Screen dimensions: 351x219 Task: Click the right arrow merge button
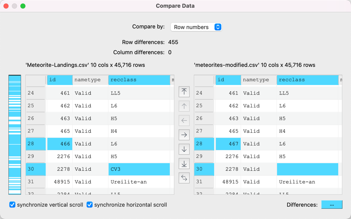point(184,135)
